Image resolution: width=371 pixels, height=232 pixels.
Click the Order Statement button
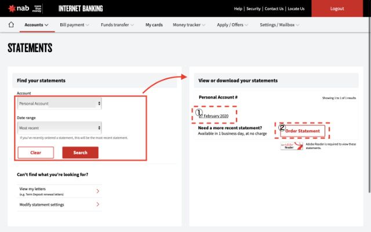pyautogui.click(x=303, y=131)
